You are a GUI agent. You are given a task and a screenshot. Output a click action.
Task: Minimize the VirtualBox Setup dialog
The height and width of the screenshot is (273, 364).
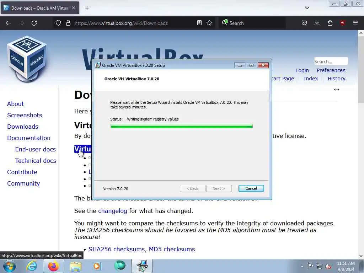240,65
